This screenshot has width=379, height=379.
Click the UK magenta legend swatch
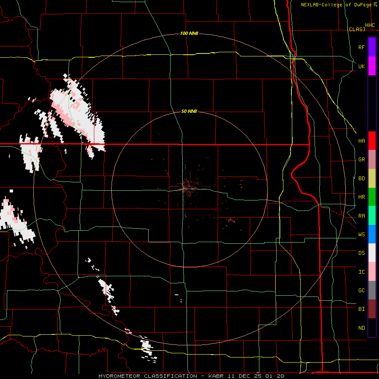coord(372,66)
